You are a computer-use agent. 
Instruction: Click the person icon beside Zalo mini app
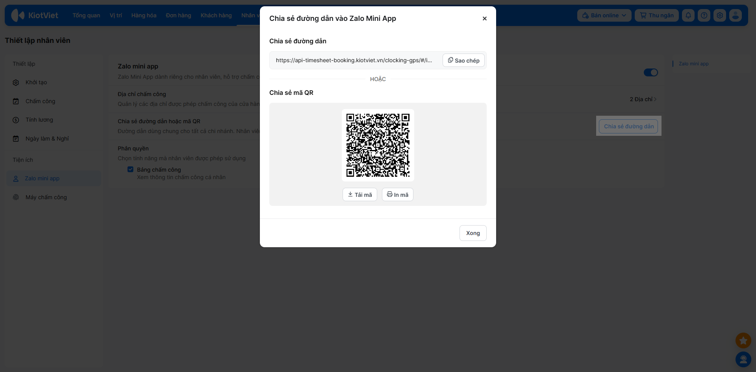[16, 179]
